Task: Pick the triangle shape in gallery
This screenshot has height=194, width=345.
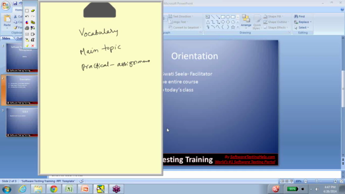Action: tap(208, 22)
